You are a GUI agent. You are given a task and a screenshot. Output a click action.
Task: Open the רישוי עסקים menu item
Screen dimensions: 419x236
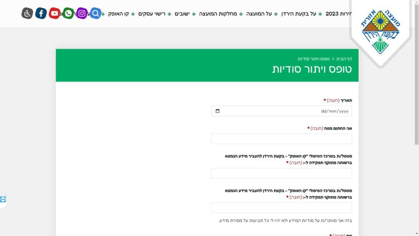click(151, 14)
